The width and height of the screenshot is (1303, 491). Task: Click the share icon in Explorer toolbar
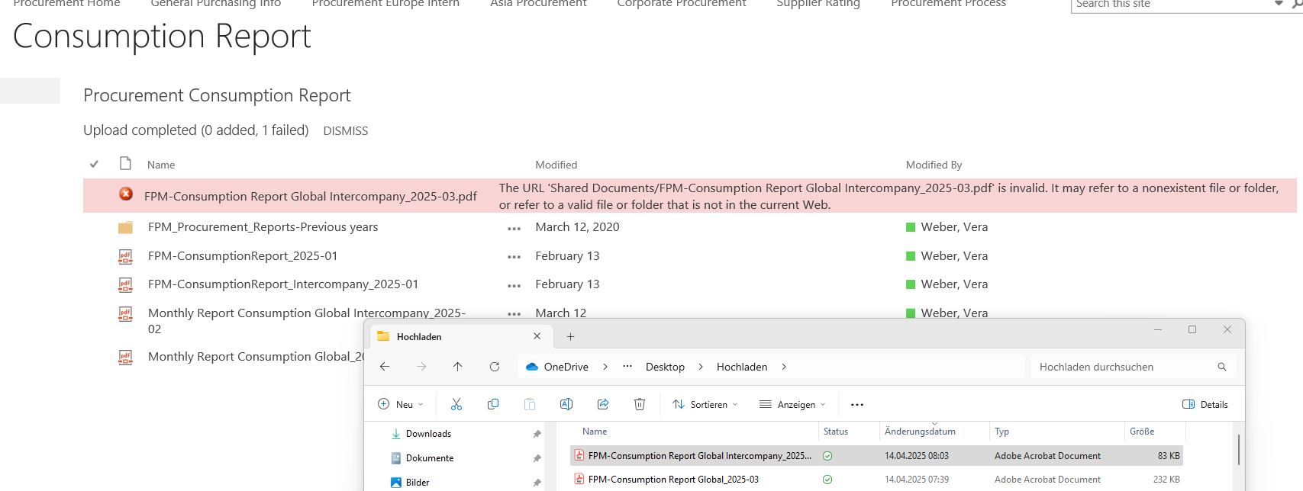click(603, 404)
